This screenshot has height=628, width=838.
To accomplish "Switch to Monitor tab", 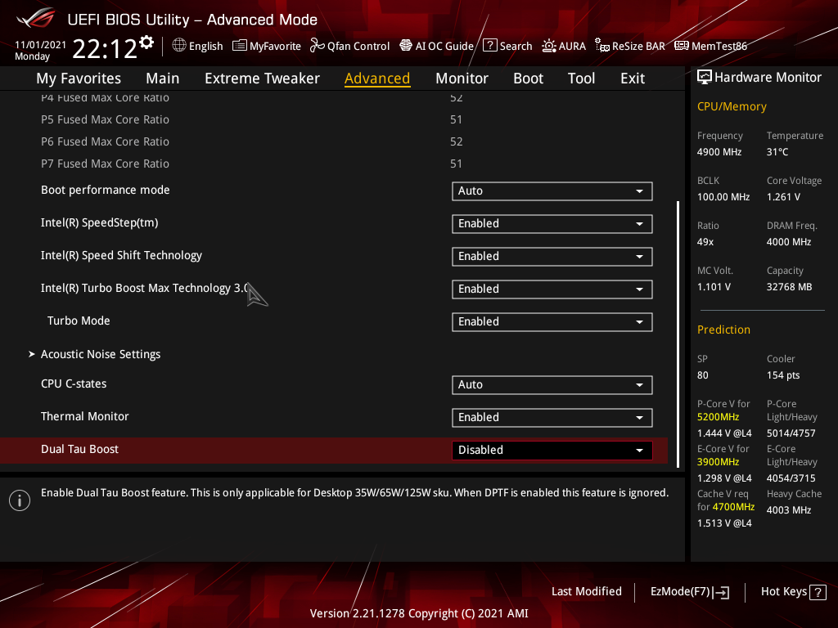I will 462,78.
